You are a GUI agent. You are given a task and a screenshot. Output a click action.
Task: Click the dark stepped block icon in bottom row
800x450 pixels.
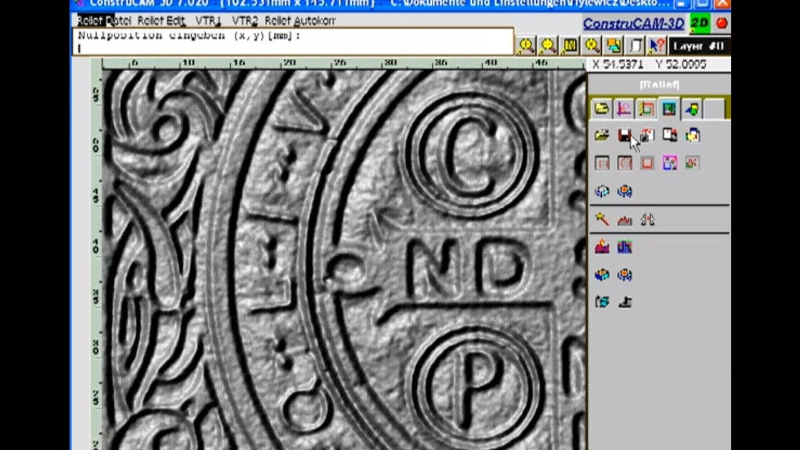[x=624, y=302]
